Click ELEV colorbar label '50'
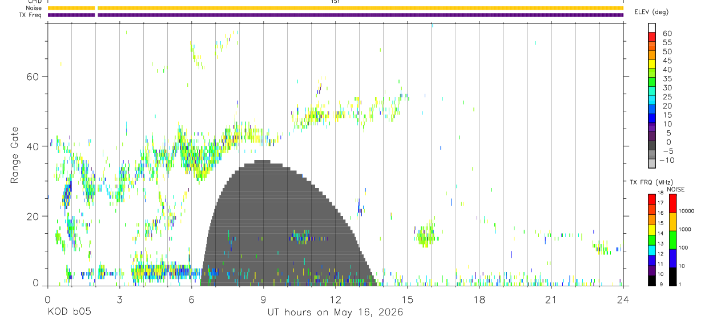This screenshot has height=324, width=701. [667, 52]
